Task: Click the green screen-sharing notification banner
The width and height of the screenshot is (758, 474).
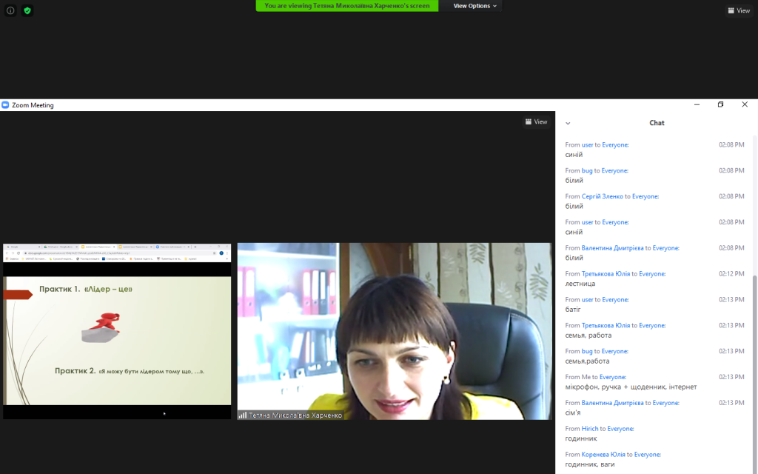Action: click(346, 6)
